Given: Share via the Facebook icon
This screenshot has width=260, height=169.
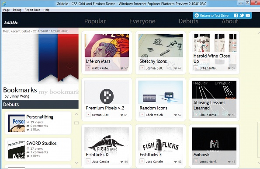Looking at the screenshot, I should (x=236, y=15).
